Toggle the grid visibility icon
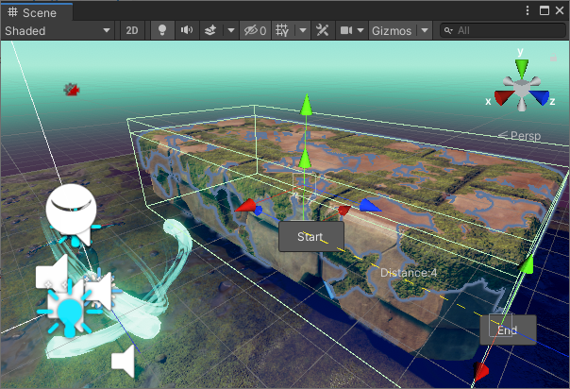 pyautogui.click(x=282, y=30)
